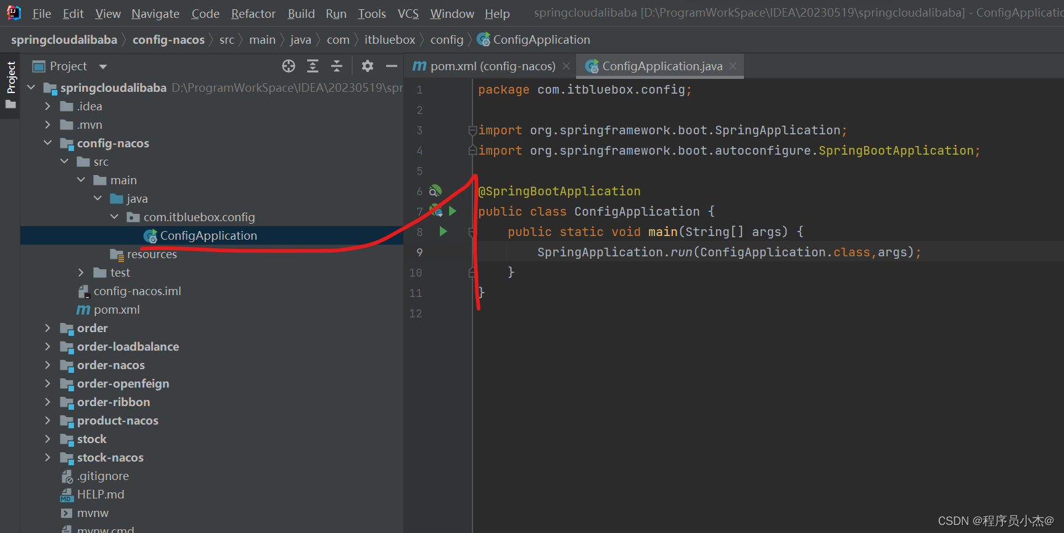
Task: Select the HELP.md file
Action: [x=101, y=494]
